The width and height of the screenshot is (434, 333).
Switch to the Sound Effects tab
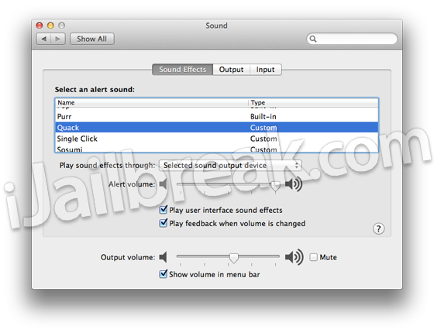point(183,70)
